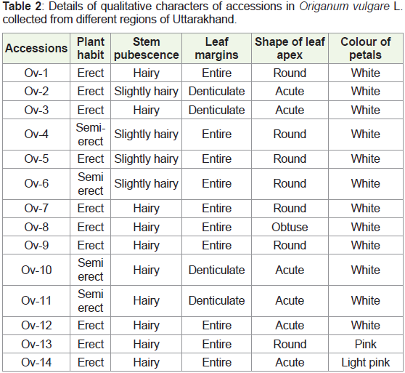
Task: Select the Ov-6 Semi erect cell
Action: [91, 184]
